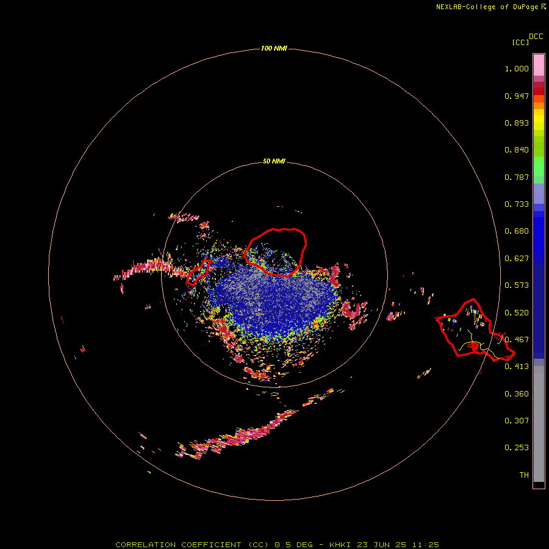The width and height of the screenshot is (549, 549).
Task: Click the NEXLAB-College of DuPage watermark text
Action: tap(490, 7)
